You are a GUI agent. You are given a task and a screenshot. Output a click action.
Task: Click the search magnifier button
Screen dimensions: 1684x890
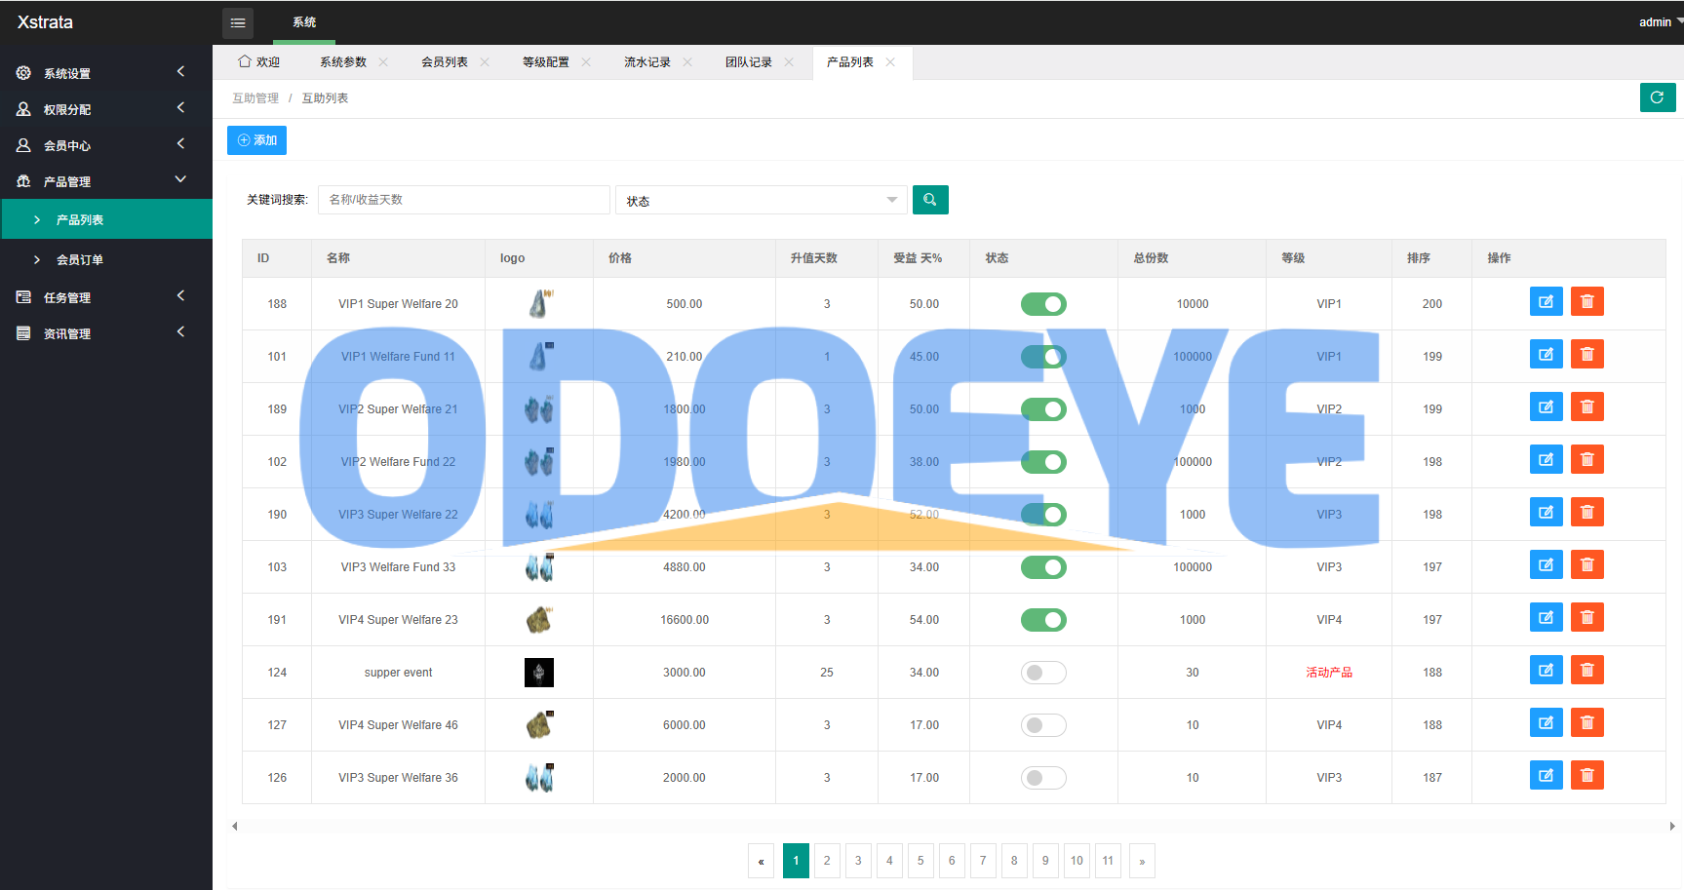coord(929,200)
